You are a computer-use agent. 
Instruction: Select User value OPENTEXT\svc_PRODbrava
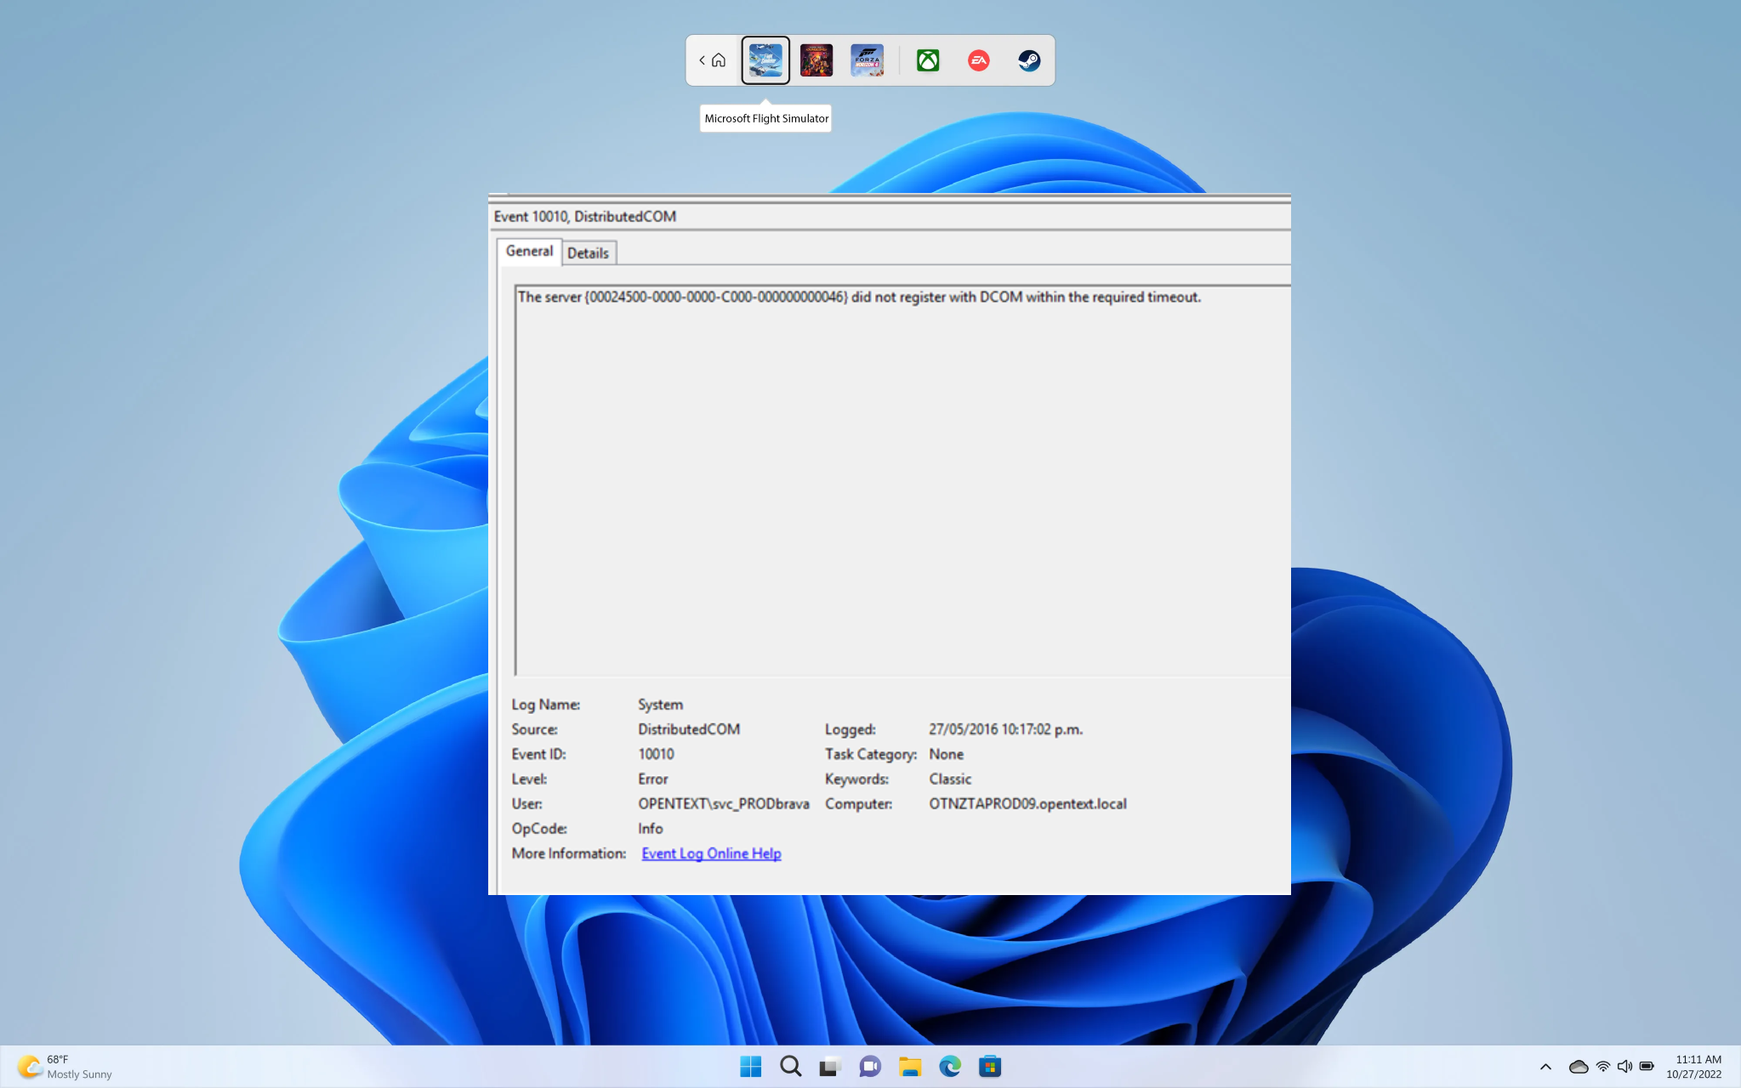724,804
